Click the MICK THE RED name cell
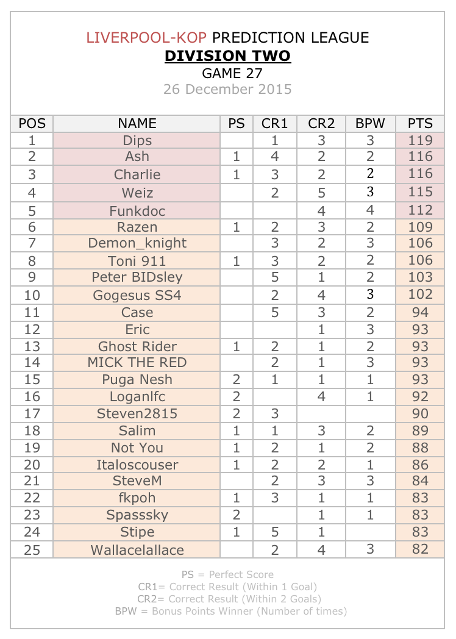Image resolution: width=456 pixels, height=639 pixels. (137, 363)
